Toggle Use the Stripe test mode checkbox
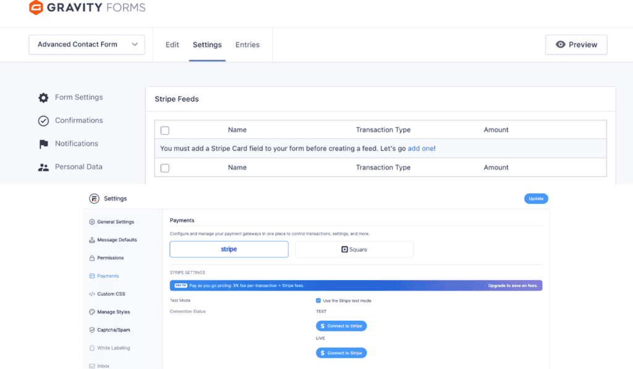The height and width of the screenshot is (369, 633). coord(318,301)
